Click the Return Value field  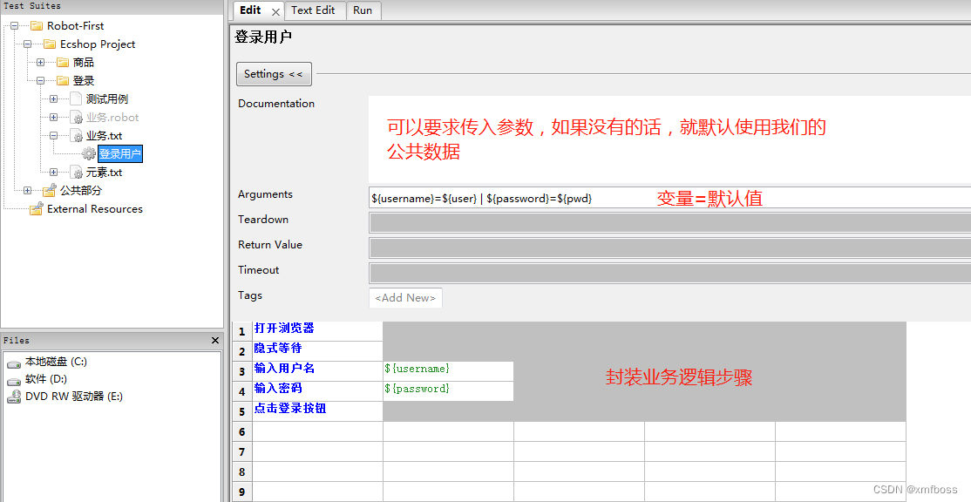click(669, 248)
